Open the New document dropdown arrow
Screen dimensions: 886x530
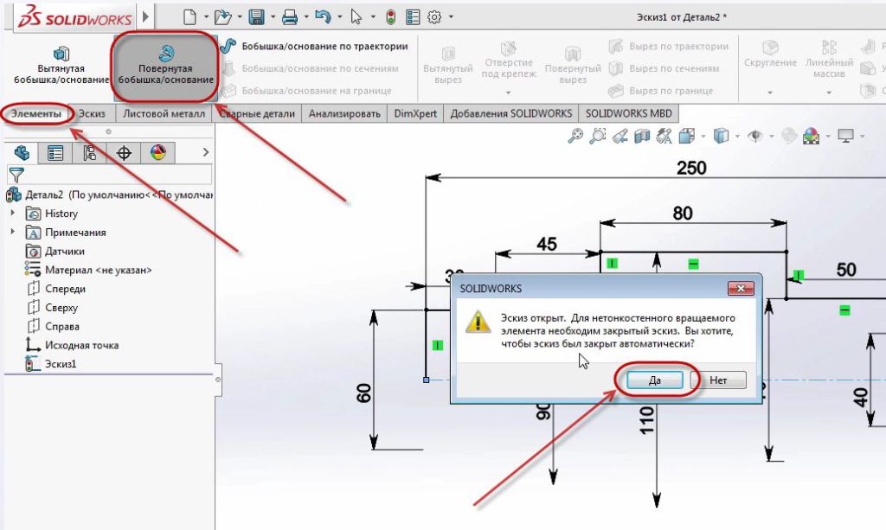(x=206, y=17)
